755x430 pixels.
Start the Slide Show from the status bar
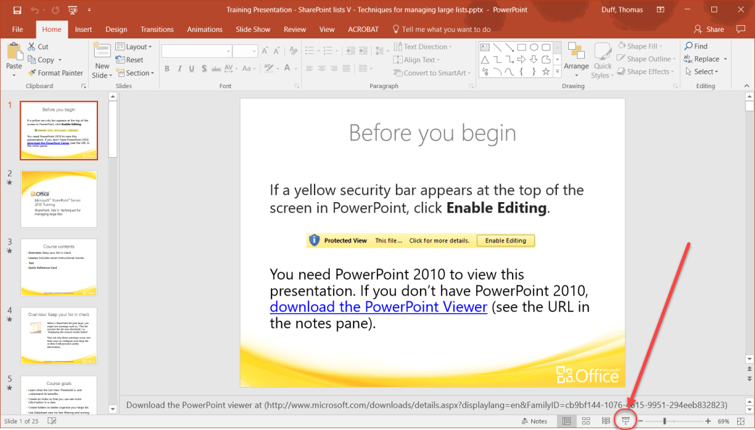[x=625, y=421]
